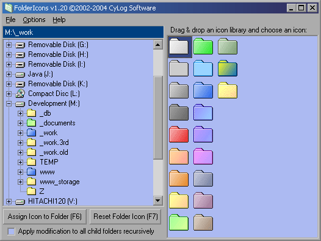Click the tree scrollbar down arrow
Image resolution: width=321 pixels, height=241 pixels.
(x=158, y=201)
